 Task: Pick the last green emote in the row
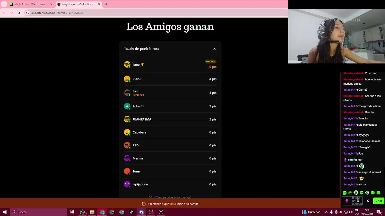[378, 193]
